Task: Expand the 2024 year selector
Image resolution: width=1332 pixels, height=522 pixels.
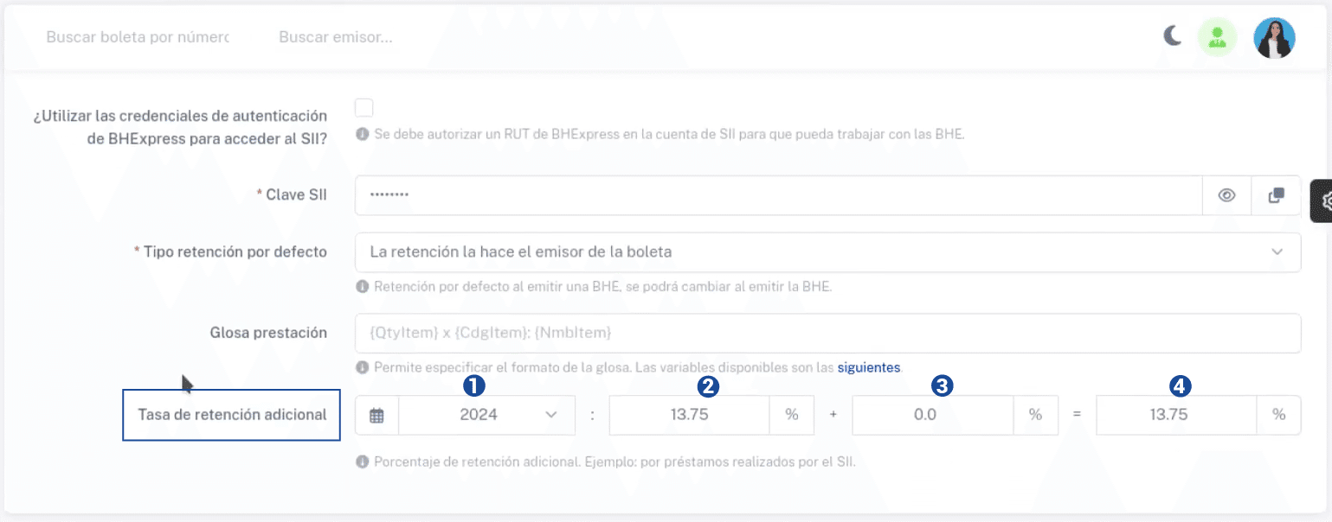Action: click(486, 415)
